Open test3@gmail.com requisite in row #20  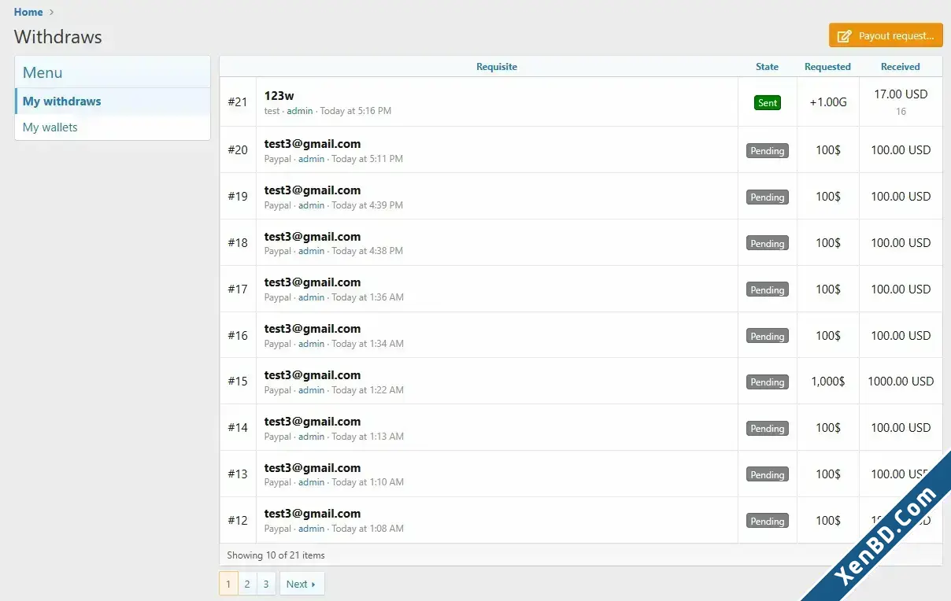tap(313, 144)
